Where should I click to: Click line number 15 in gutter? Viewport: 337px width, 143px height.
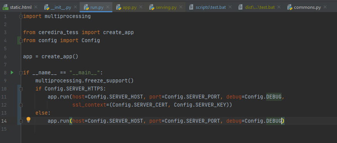[x=4, y=129]
